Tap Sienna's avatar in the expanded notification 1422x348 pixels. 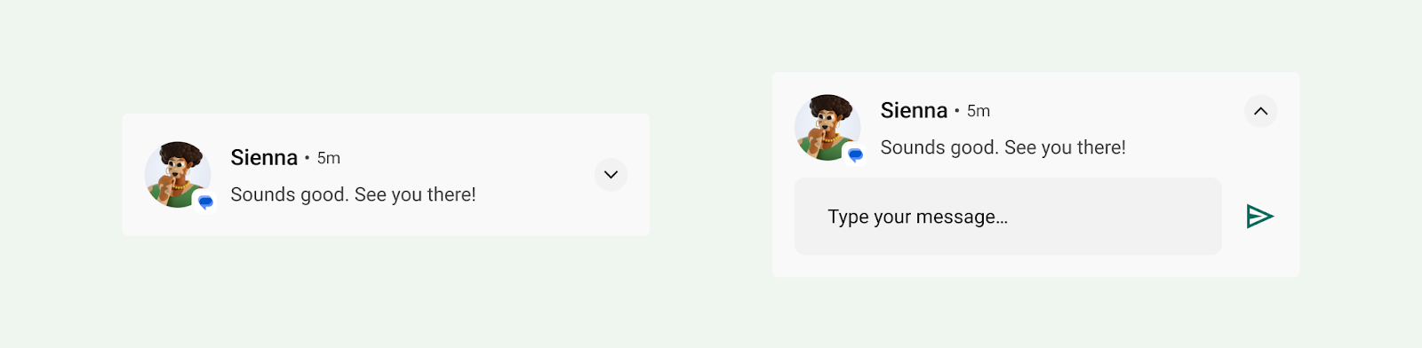click(x=827, y=128)
